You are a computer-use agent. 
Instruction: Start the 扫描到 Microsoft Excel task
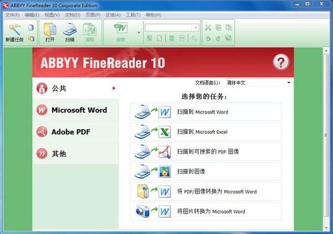click(x=205, y=132)
